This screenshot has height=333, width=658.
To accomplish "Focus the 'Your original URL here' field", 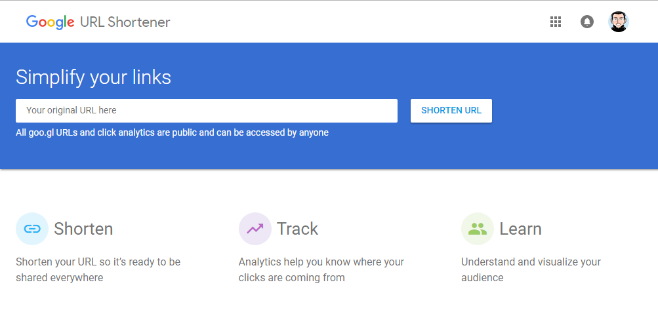I will point(207,111).
